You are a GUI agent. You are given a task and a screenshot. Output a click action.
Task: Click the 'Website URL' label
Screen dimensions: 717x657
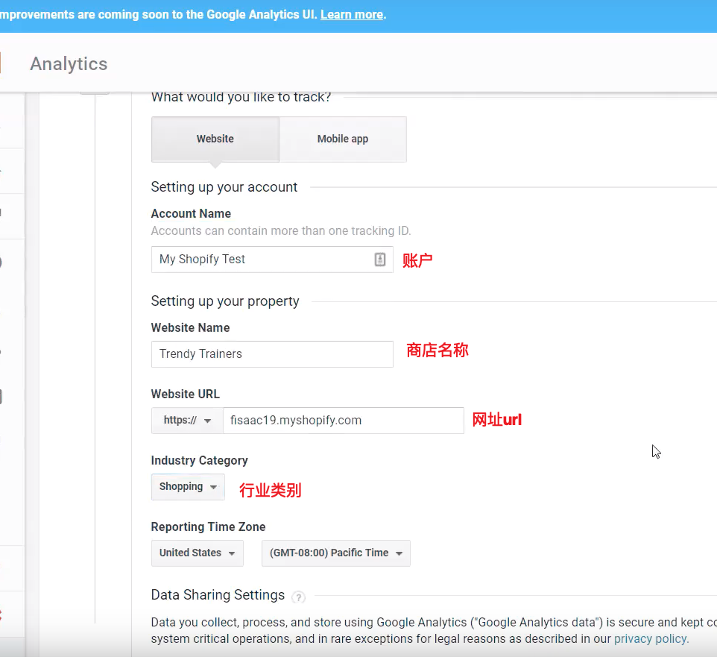(x=185, y=394)
